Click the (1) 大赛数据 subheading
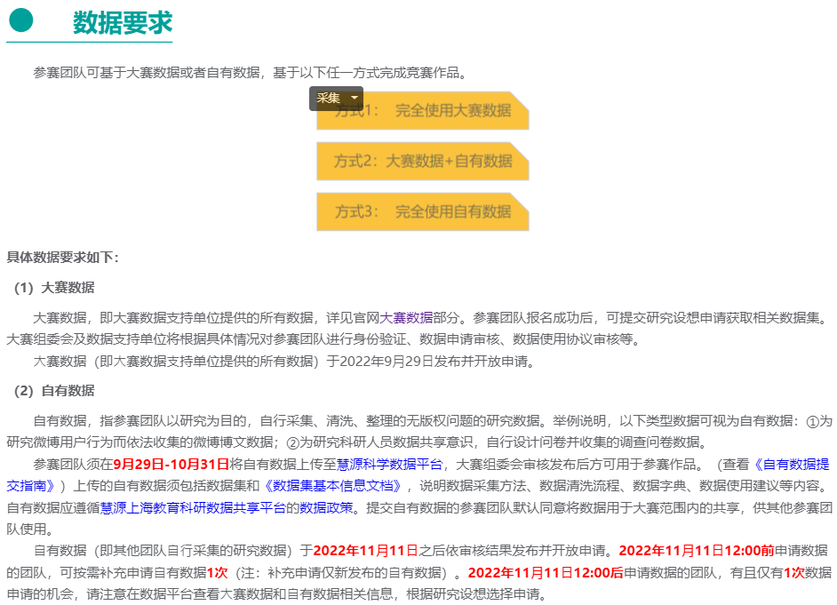Screen dimensions: 837x605 tap(55, 288)
